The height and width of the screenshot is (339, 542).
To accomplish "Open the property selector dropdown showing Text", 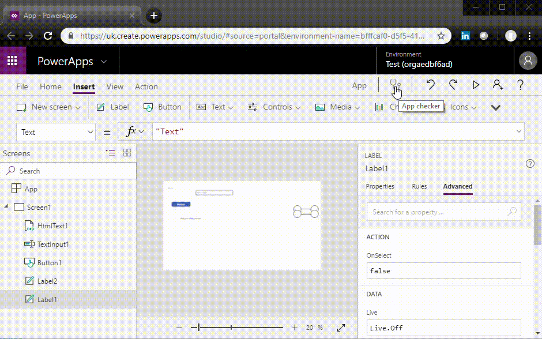I will [x=56, y=132].
